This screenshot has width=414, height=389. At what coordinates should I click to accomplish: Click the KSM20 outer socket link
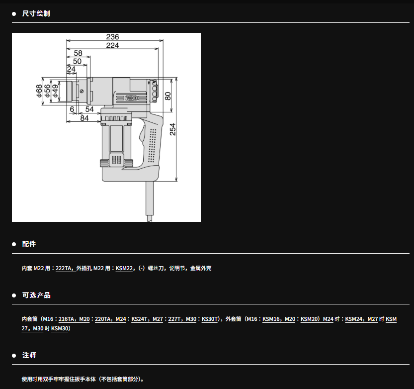309,319
